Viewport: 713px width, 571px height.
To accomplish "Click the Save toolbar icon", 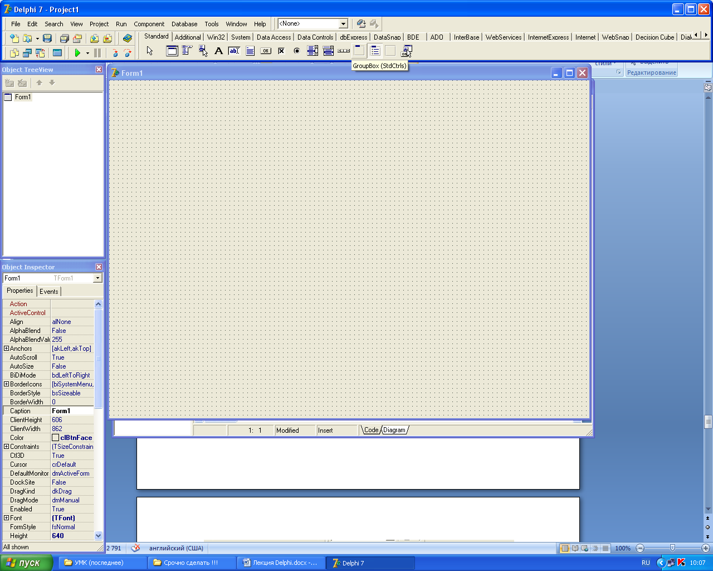I will pyautogui.click(x=47, y=38).
